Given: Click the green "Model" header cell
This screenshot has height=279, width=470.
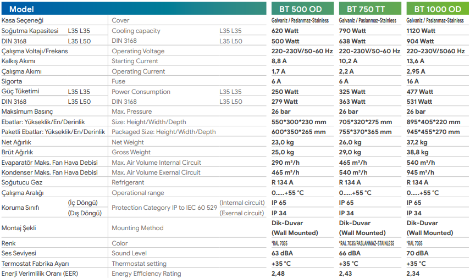Looking at the screenshot, I should click(22, 9).
